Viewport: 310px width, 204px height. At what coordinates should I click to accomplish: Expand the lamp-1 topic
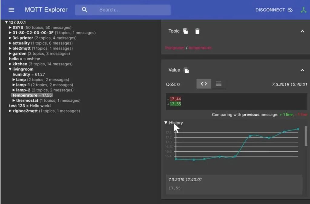click(x=14, y=85)
